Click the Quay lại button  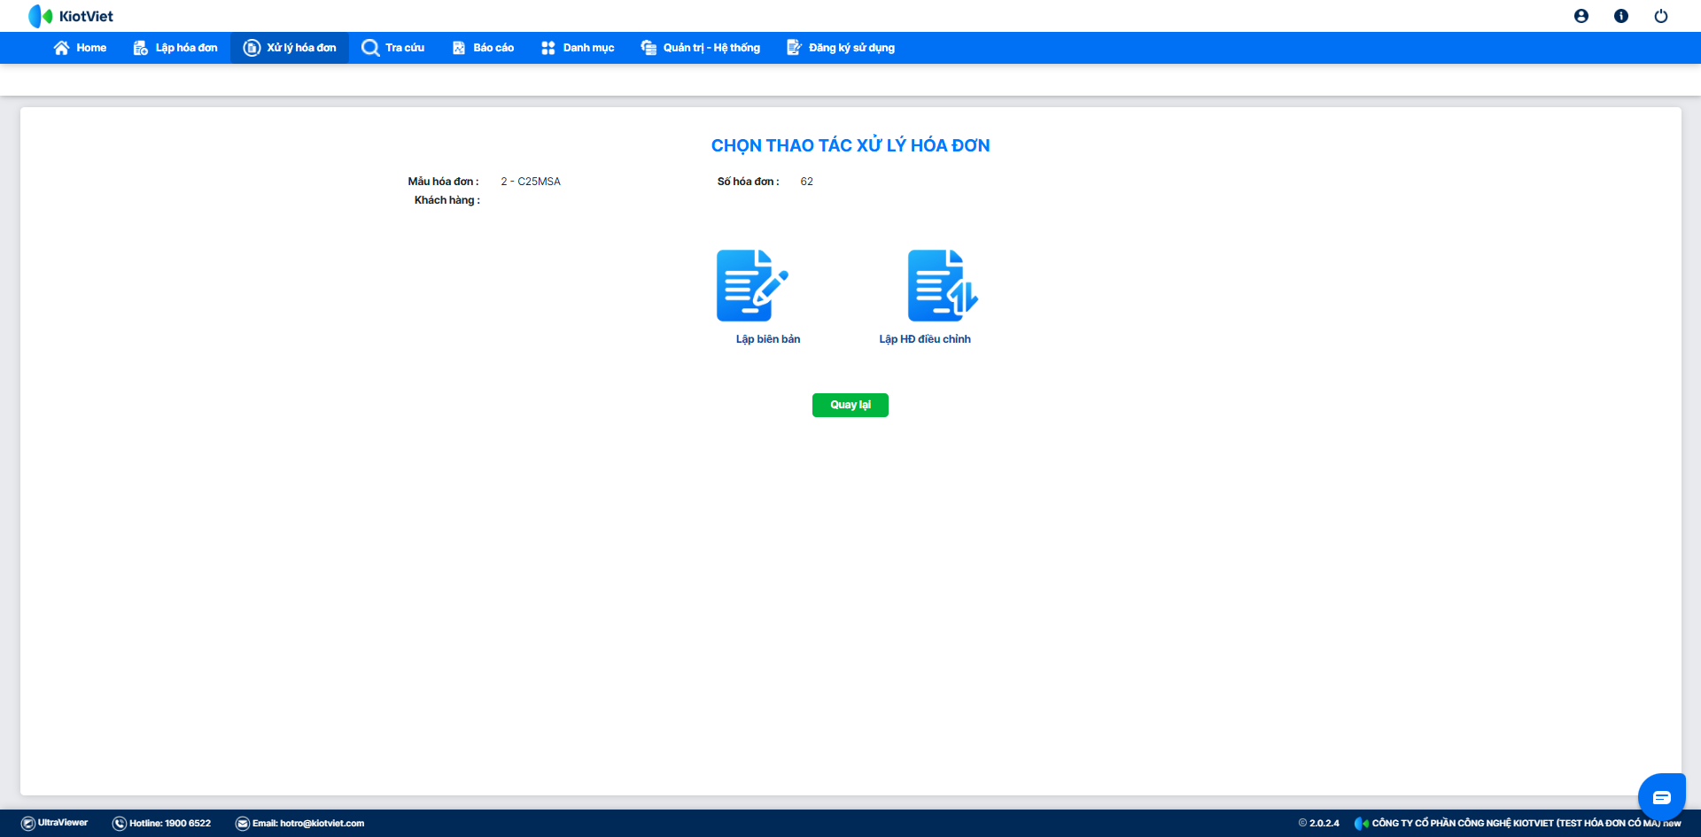(x=850, y=405)
